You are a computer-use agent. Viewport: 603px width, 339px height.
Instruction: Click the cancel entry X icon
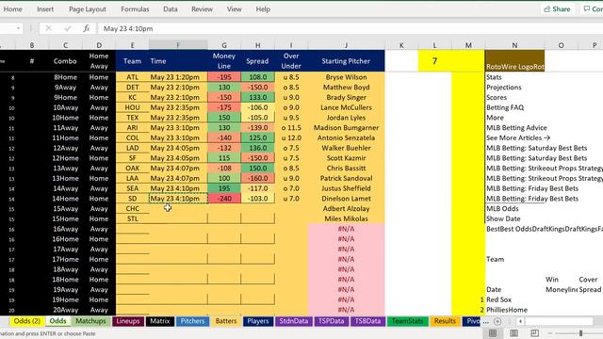[48, 28]
